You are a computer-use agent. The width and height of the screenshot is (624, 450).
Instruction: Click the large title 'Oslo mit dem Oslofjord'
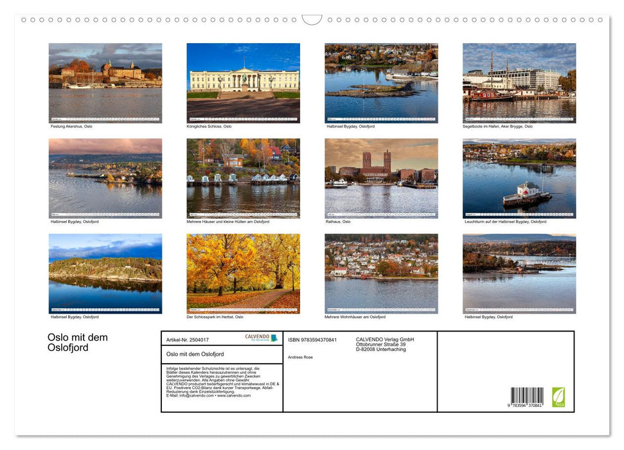(78, 343)
